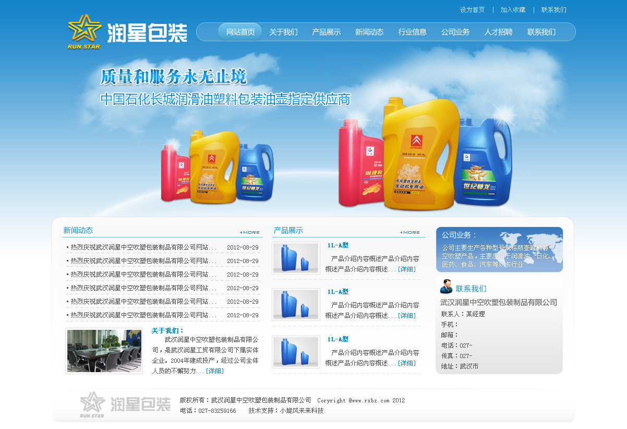Click the 武汉润星中空吹塑包装制品有限公司 name in the sidebar
The height and width of the screenshot is (429, 627).
(x=499, y=302)
